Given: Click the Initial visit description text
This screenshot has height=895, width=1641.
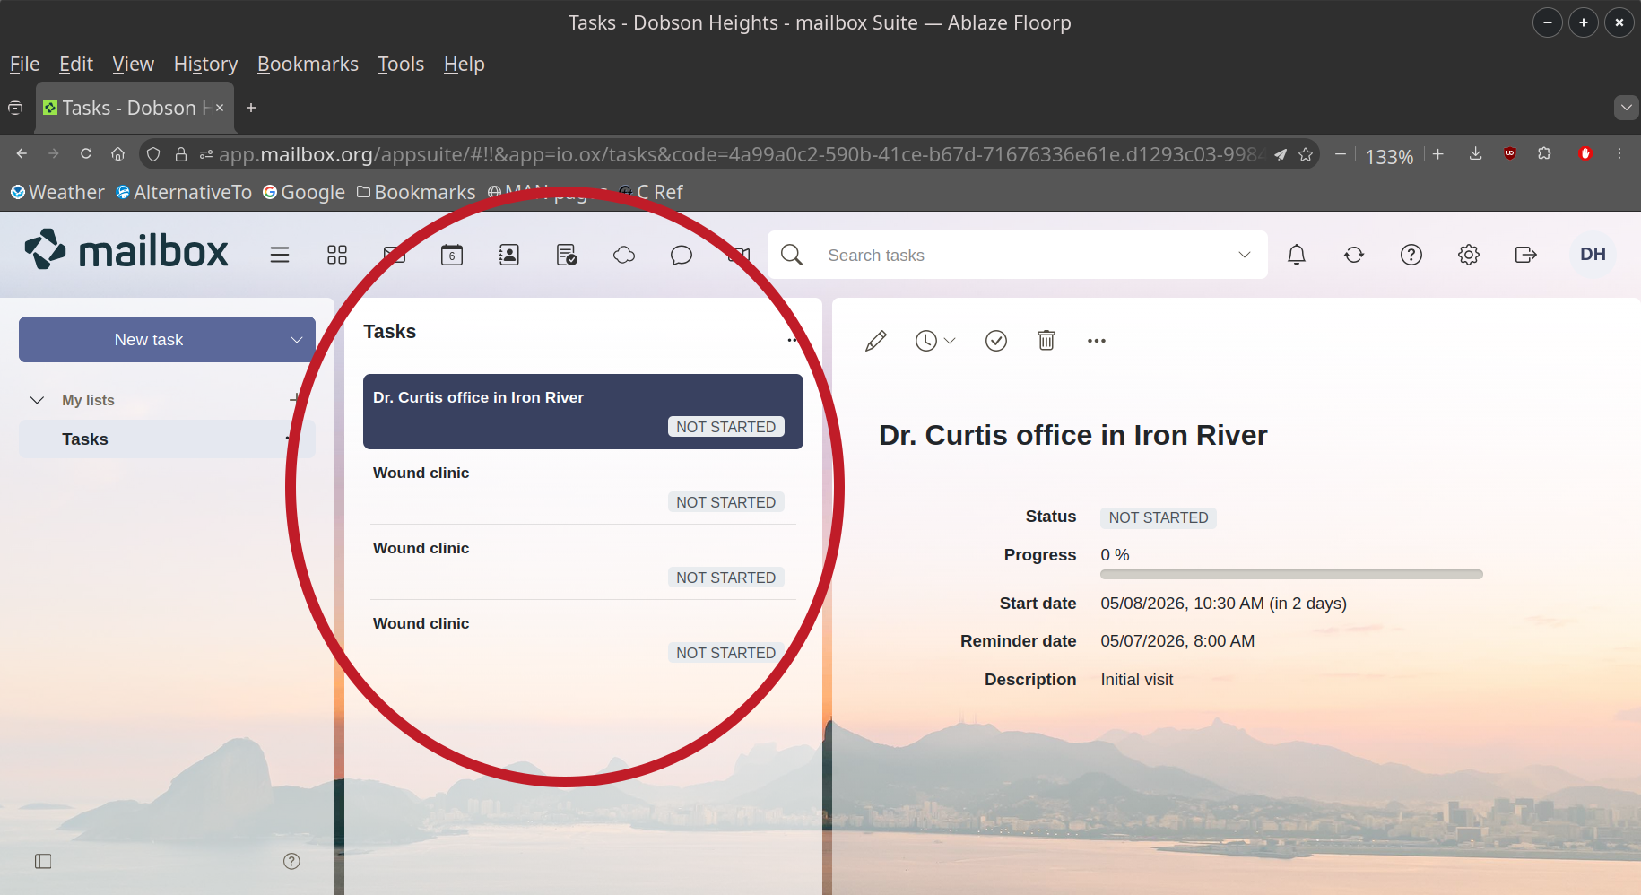Looking at the screenshot, I should [1137, 680].
